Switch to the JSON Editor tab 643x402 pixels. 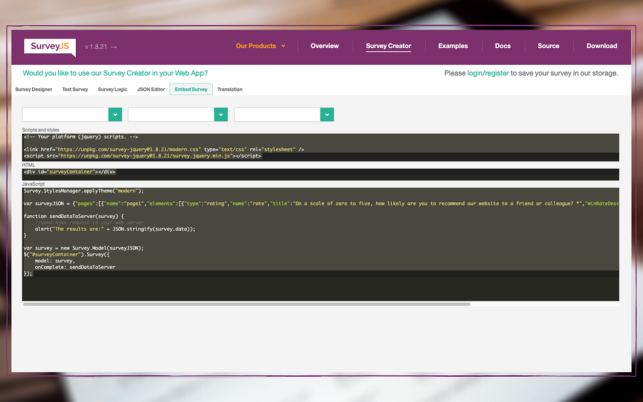(151, 90)
